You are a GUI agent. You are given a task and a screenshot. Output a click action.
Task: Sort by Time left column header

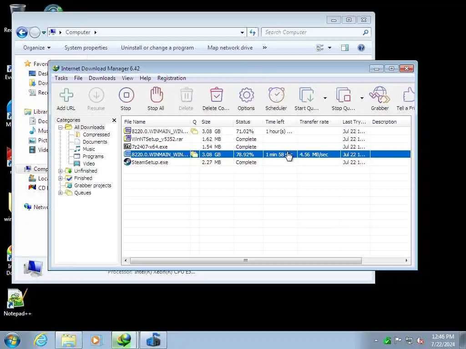(280, 122)
